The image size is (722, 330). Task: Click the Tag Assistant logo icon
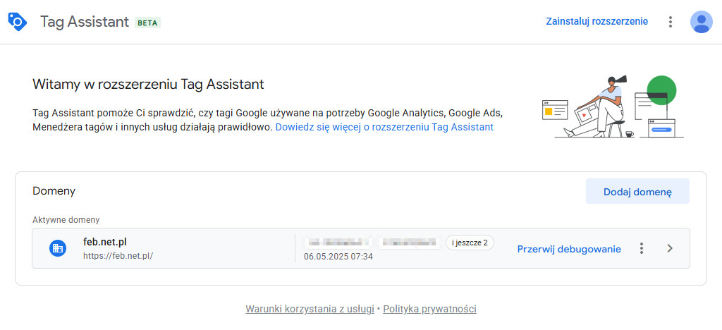coord(18,22)
